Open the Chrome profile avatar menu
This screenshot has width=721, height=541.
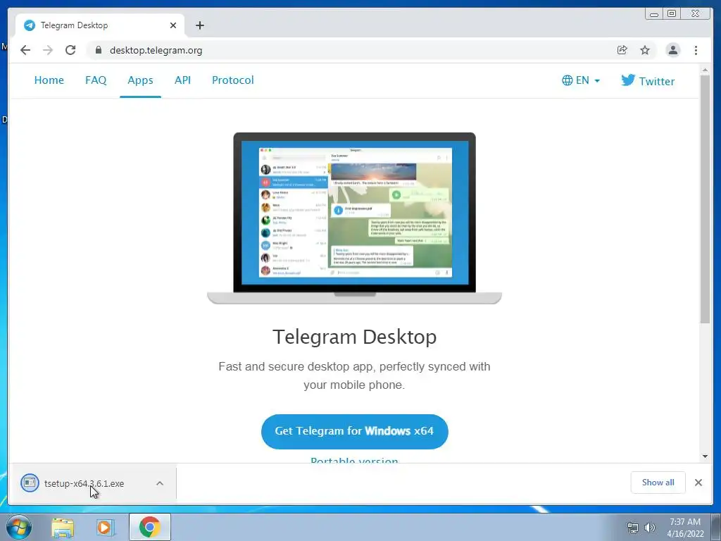pos(672,50)
